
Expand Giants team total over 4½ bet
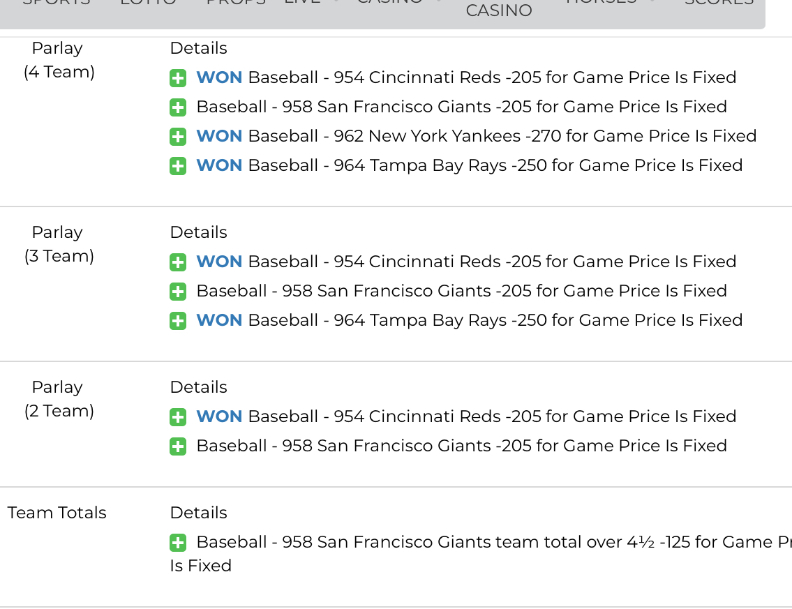pos(178,543)
